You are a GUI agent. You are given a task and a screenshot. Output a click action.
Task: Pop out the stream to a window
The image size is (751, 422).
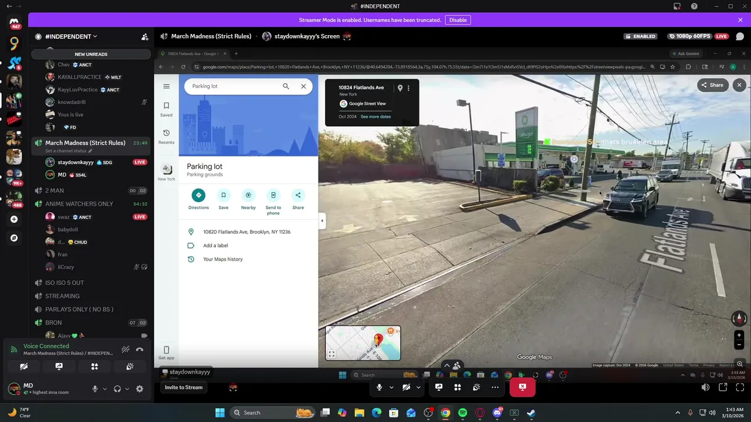[x=723, y=387]
